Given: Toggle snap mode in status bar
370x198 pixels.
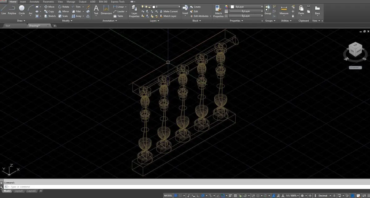Looking at the screenshot, I should point(180,196).
